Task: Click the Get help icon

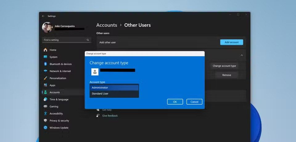Action: point(98,110)
